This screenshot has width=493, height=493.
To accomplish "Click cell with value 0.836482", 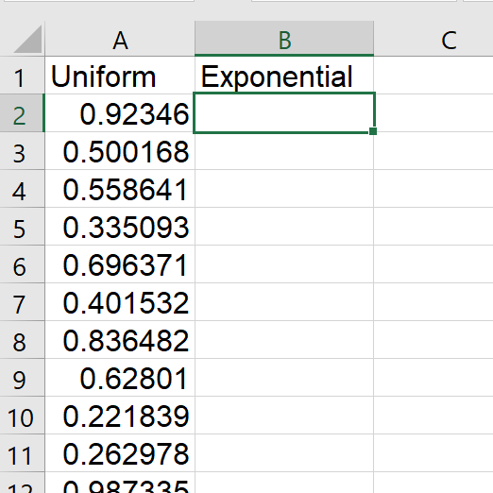I will tap(120, 340).
